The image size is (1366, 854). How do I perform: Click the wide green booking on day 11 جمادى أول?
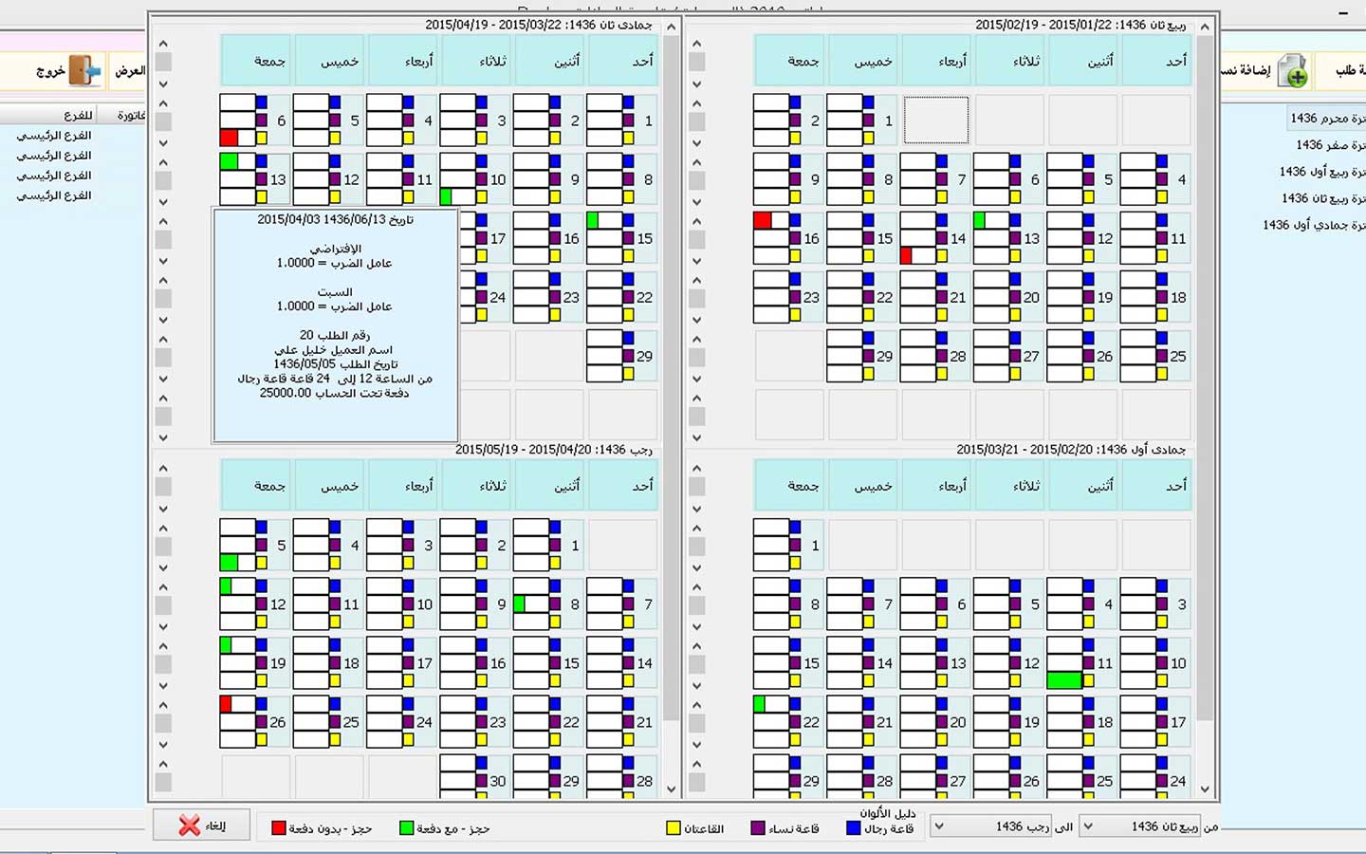tap(1064, 680)
